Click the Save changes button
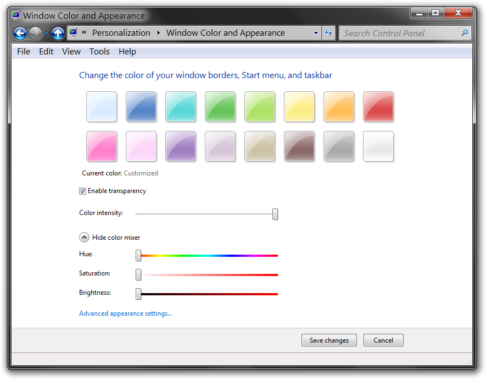Screen dimensions: 486x380 (x=329, y=340)
